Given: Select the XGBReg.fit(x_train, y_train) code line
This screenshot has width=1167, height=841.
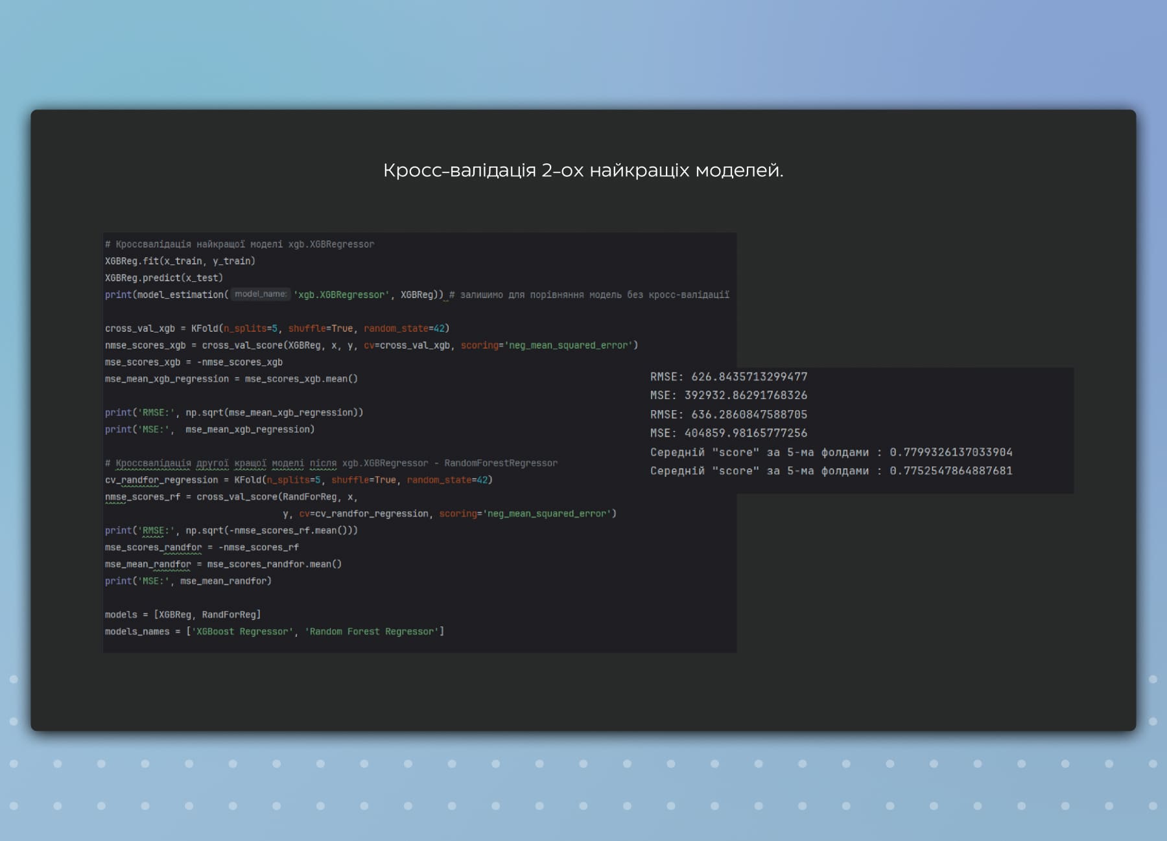Looking at the screenshot, I should point(180,261).
